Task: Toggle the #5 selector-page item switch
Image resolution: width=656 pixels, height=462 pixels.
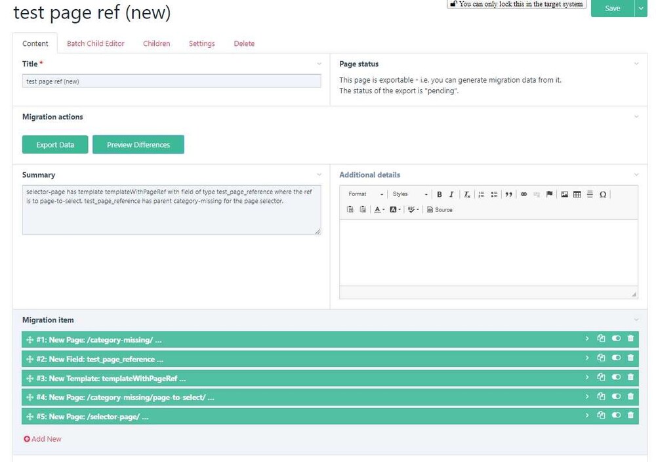Action: (x=616, y=416)
